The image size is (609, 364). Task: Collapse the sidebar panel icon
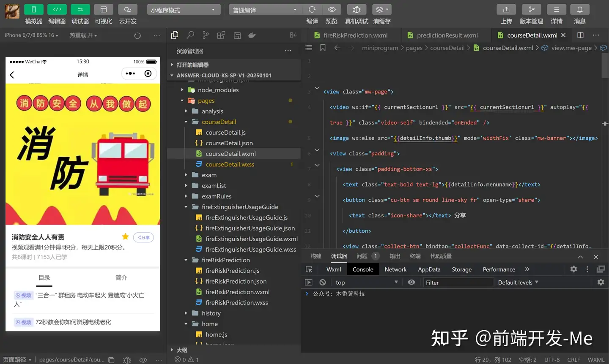coord(293,35)
